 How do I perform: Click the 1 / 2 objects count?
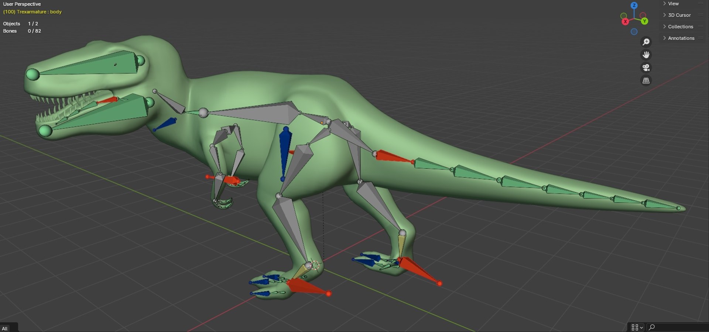[x=33, y=24]
